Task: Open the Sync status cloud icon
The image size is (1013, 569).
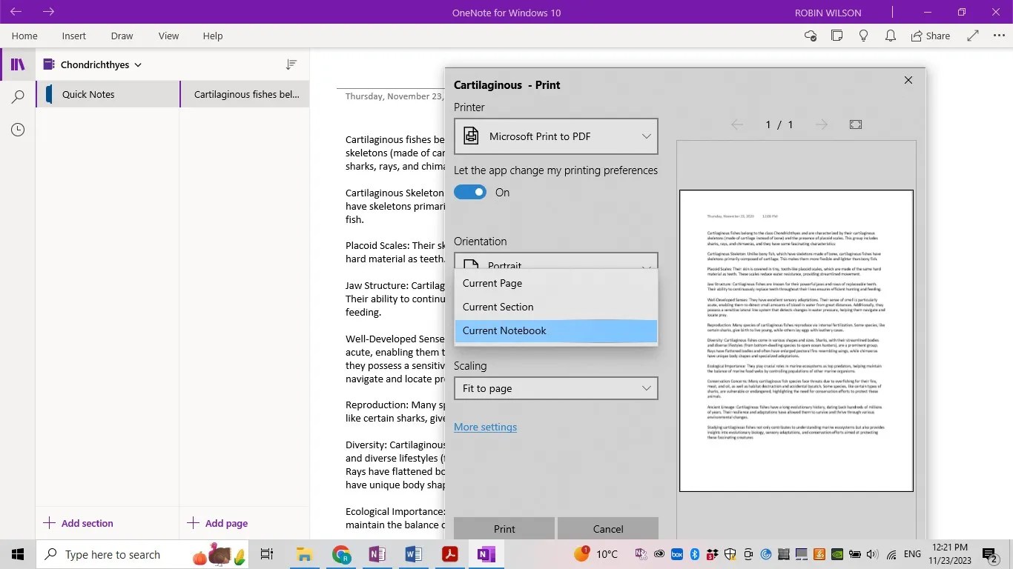Action: click(x=810, y=36)
